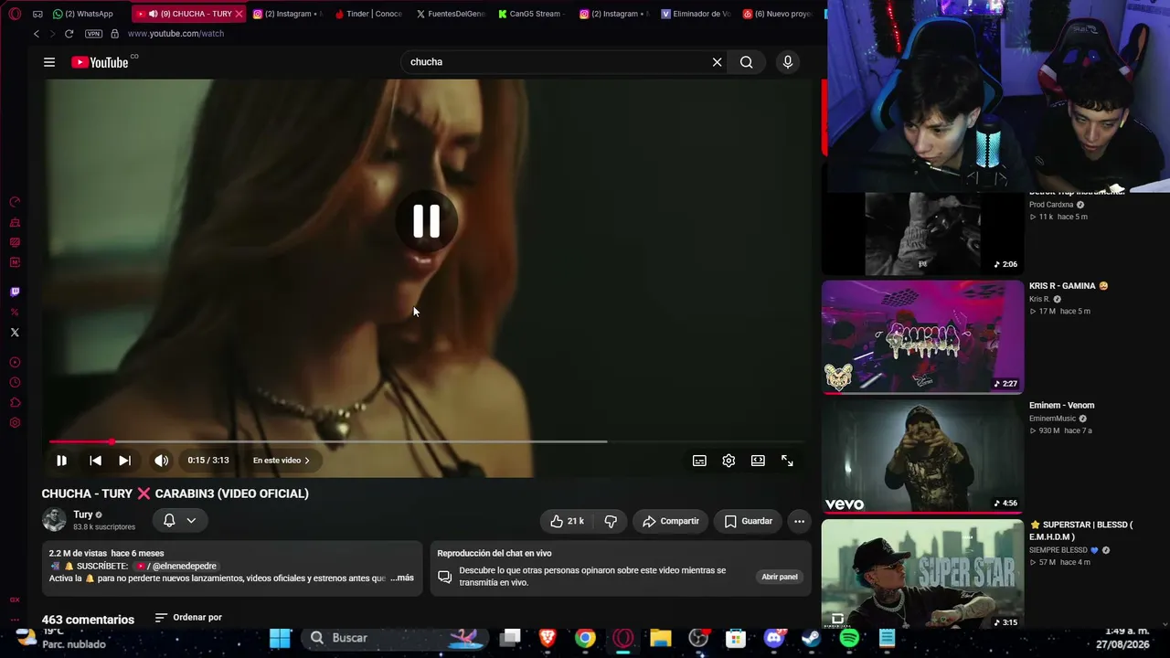Open the more actions three-dot menu
This screenshot has width=1170, height=658.
click(x=799, y=521)
